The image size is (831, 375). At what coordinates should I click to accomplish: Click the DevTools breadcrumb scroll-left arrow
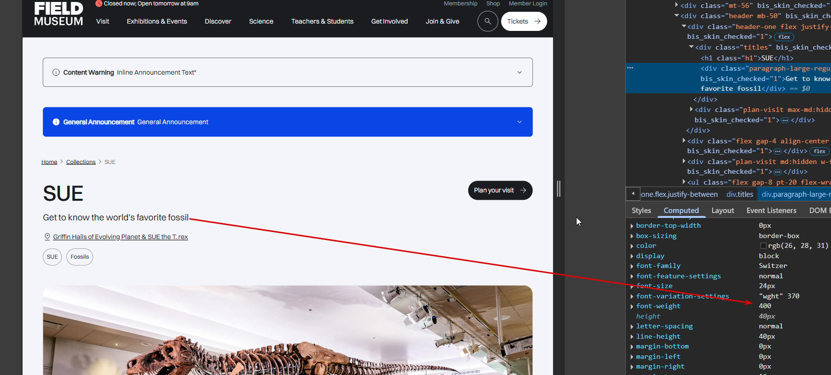(x=633, y=194)
